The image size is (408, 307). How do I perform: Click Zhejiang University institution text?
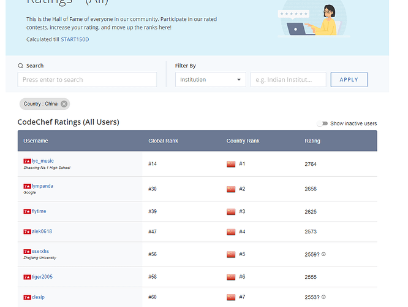40,258
